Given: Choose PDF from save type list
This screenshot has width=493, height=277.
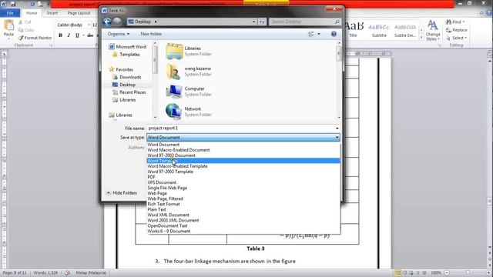Looking at the screenshot, I should click(x=243, y=177).
